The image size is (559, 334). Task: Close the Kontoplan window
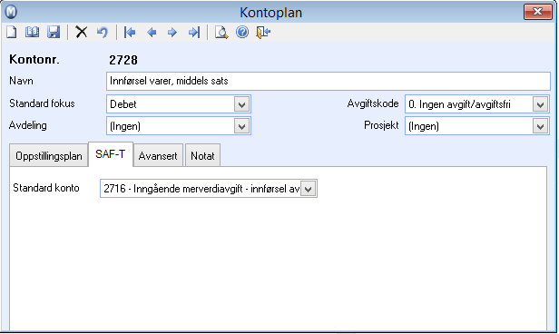tap(537, 12)
